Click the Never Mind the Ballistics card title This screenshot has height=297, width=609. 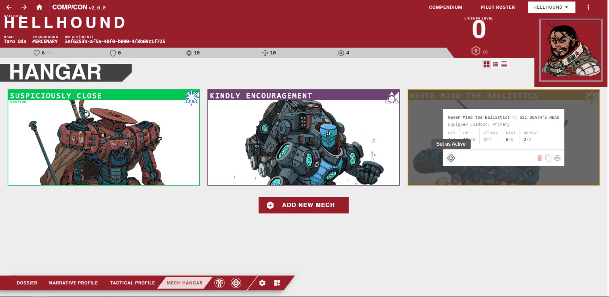click(x=473, y=96)
